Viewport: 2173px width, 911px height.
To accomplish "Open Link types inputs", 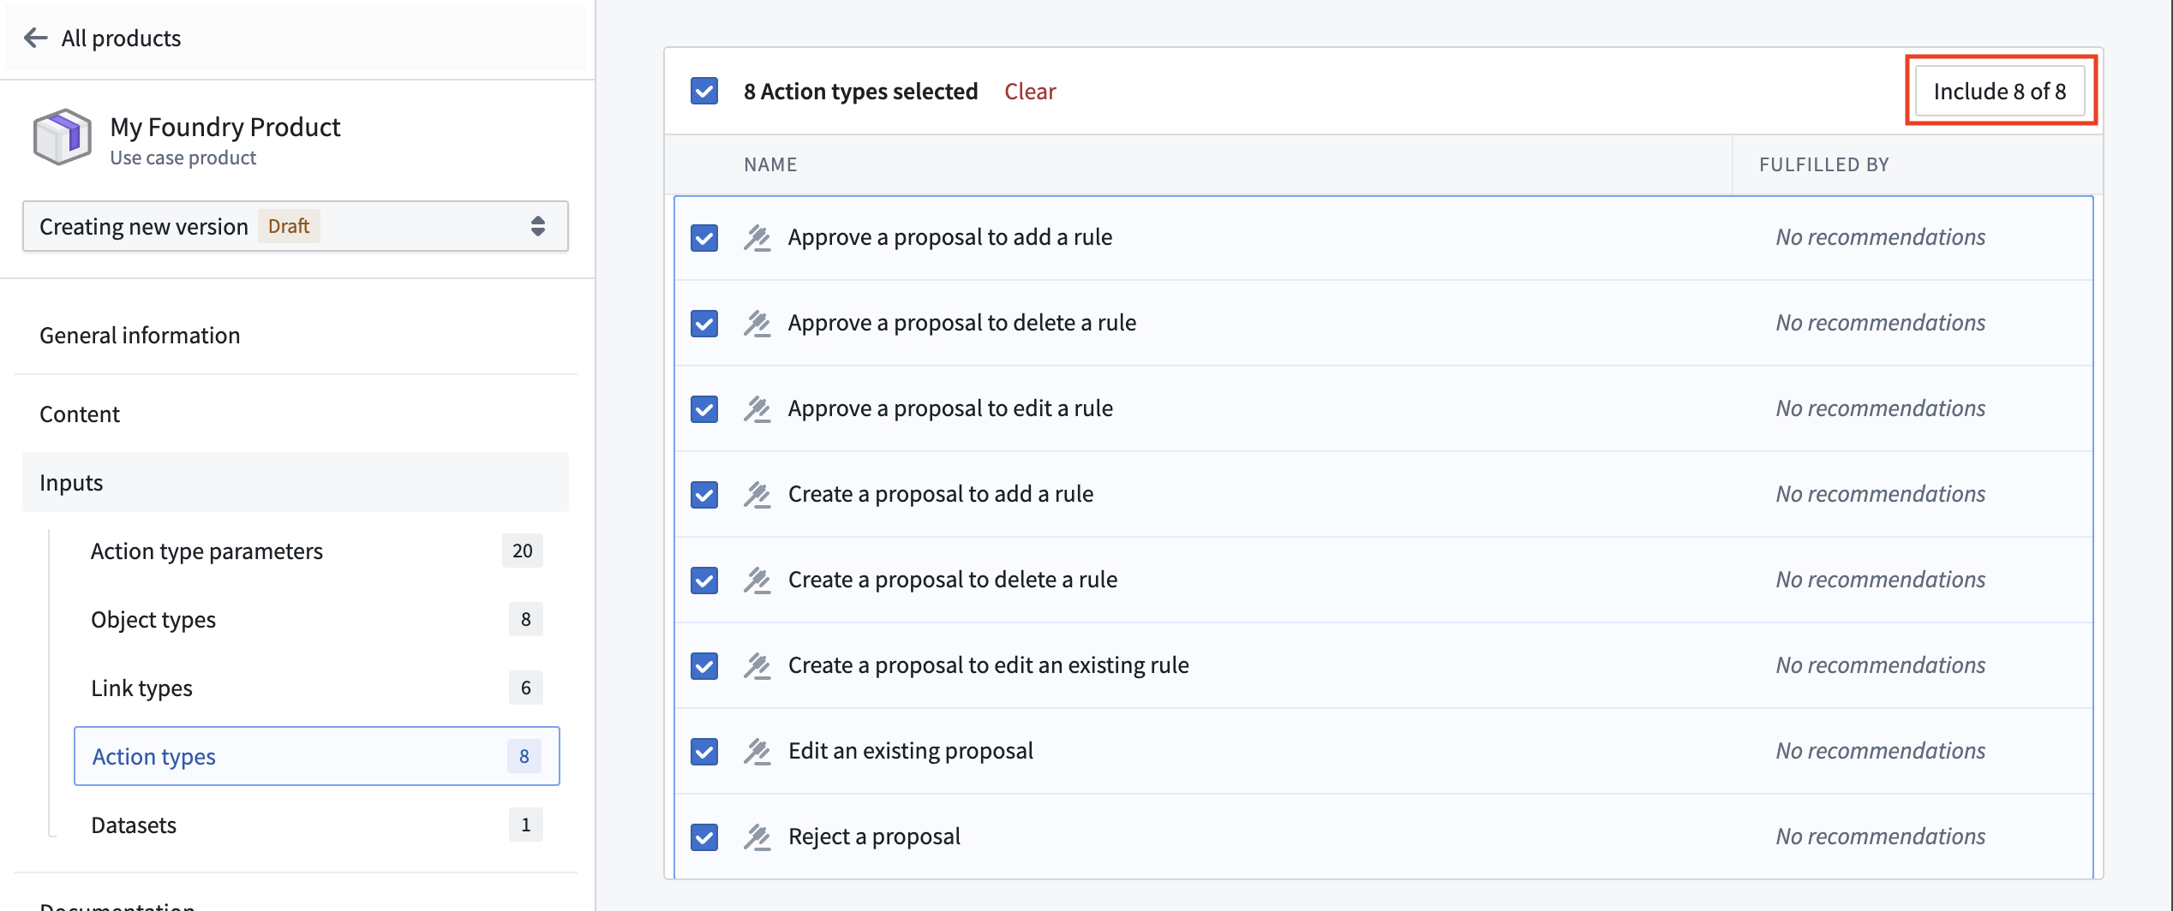I will click(317, 688).
